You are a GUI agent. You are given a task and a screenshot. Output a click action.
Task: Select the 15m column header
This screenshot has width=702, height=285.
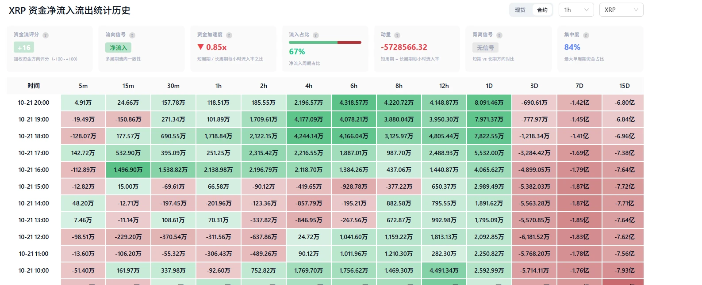coord(128,86)
